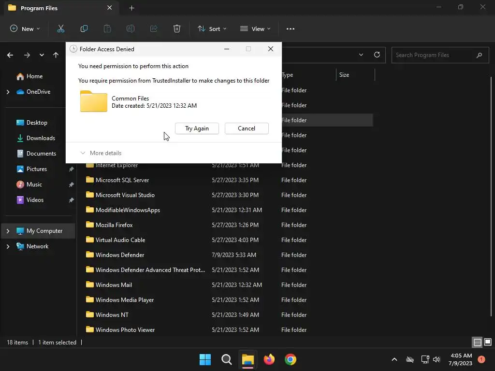
Task: Click the Size column header
Action: coord(355,75)
